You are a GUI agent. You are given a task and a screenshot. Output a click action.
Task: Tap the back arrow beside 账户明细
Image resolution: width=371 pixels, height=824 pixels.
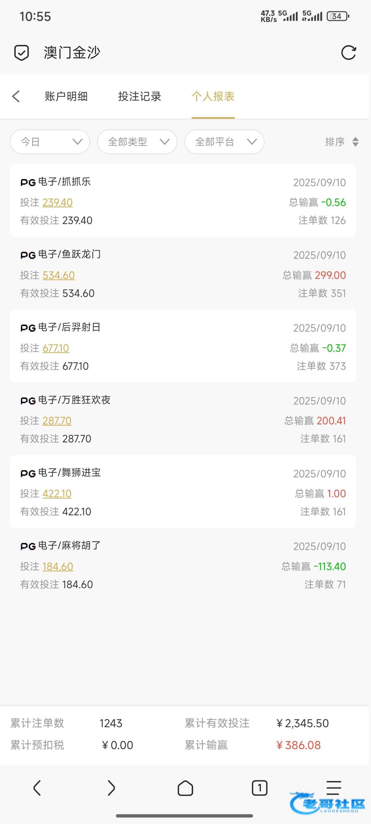(16, 96)
